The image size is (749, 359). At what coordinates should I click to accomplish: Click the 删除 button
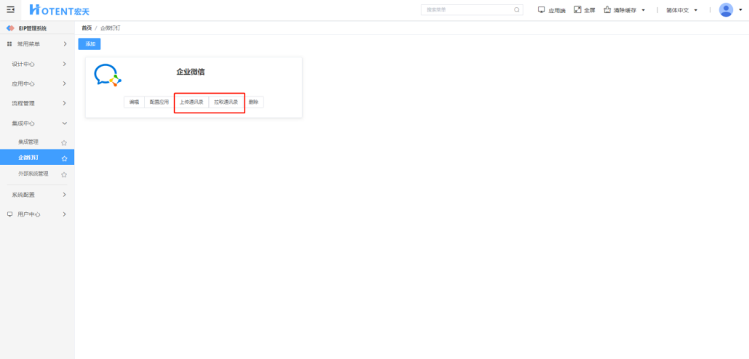tap(253, 102)
